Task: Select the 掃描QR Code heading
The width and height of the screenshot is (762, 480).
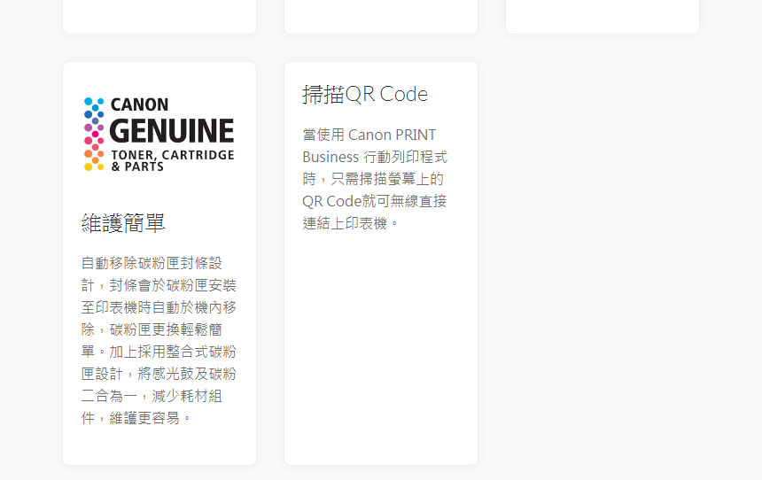Action: tap(365, 94)
